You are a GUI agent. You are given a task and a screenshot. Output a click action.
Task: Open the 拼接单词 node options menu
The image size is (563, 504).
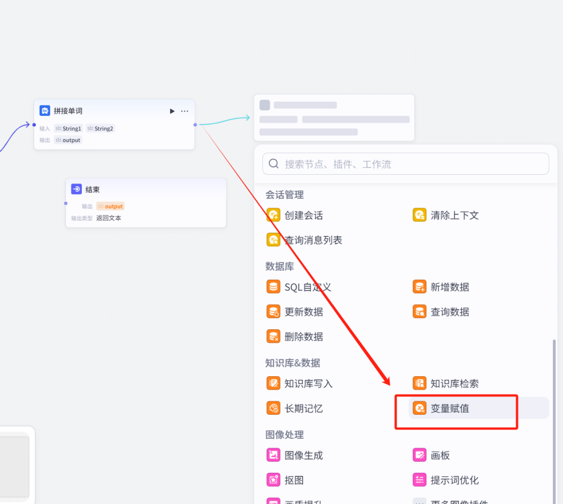pos(185,111)
